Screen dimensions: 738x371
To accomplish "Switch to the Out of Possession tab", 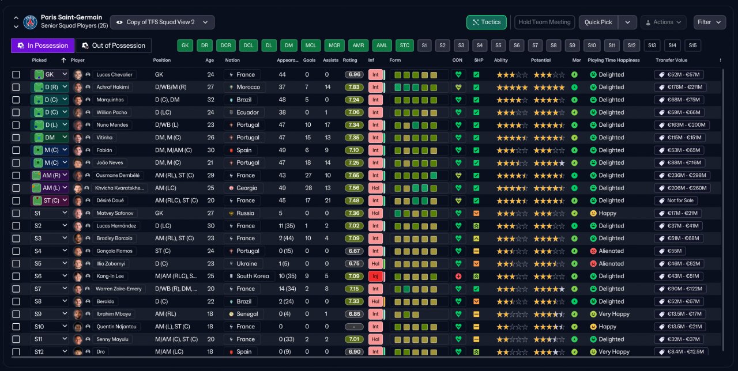I will pos(114,46).
